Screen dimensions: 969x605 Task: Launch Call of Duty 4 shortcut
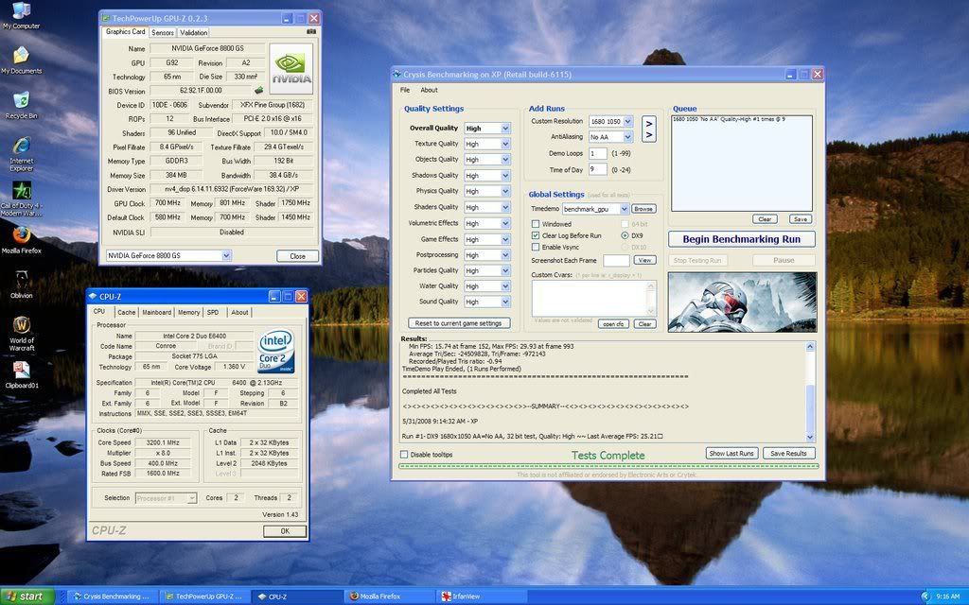(x=22, y=199)
